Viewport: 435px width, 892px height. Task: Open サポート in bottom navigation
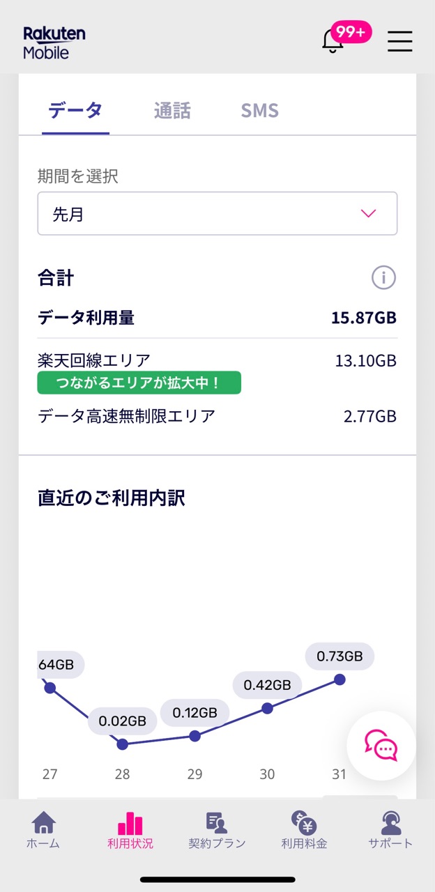coord(390,830)
